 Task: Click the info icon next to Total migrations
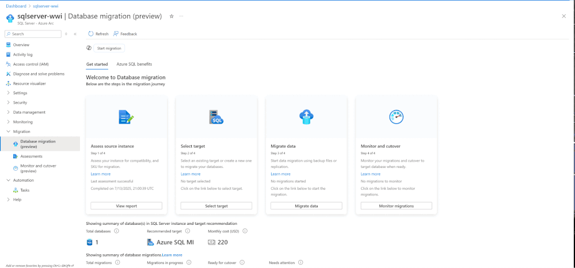point(117,262)
